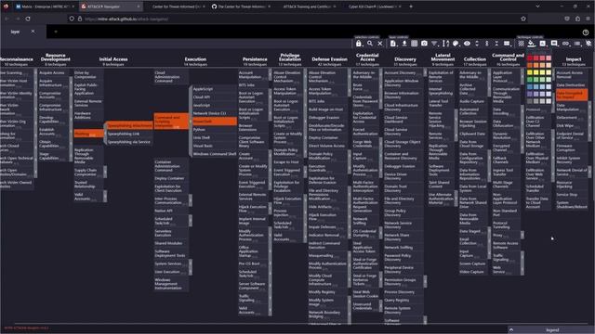
Task: Click background color paint bucket
Action: point(531,44)
